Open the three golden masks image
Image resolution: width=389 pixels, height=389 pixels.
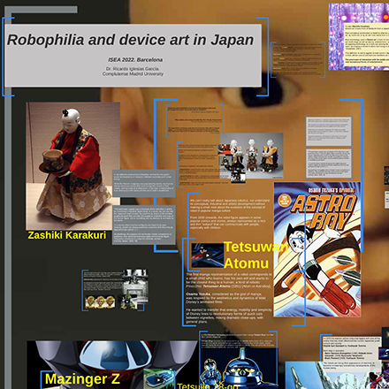[100, 302]
